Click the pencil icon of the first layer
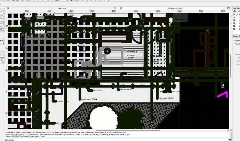The height and width of the screenshot is (141, 240). tap(238, 15)
